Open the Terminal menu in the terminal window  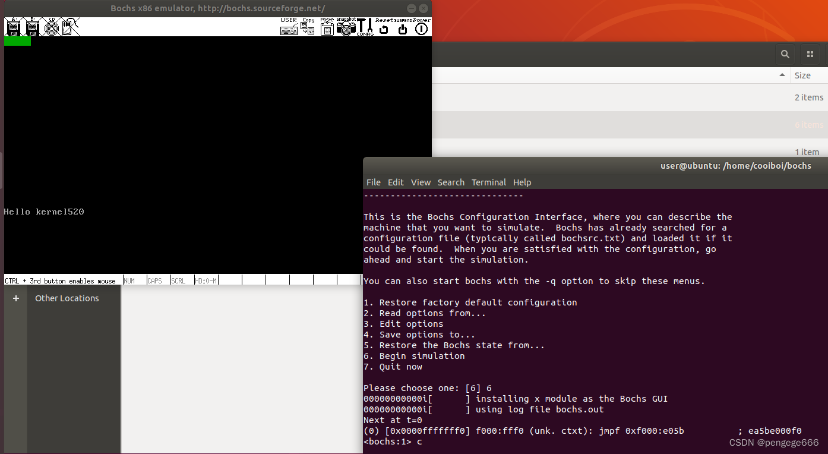[489, 182]
